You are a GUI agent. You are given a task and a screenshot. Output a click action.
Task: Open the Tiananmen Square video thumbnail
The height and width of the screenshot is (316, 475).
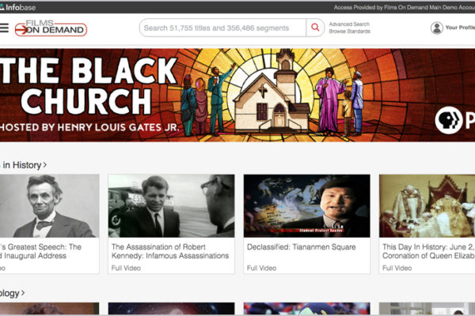point(306,205)
